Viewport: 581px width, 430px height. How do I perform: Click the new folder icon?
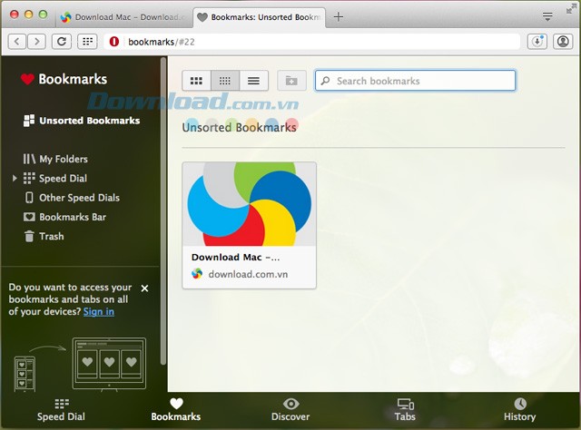(x=290, y=81)
